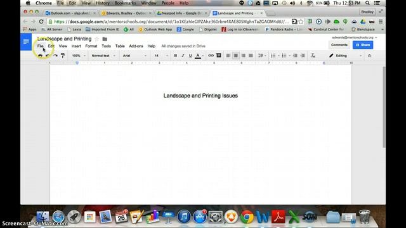Select Justify alignment

point(251,56)
